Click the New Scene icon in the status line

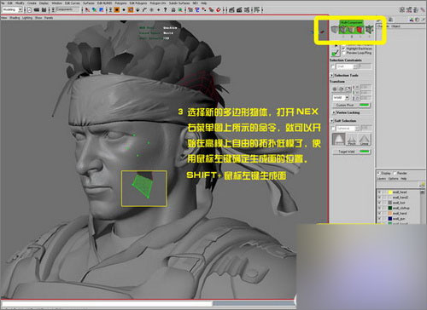point(30,9)
